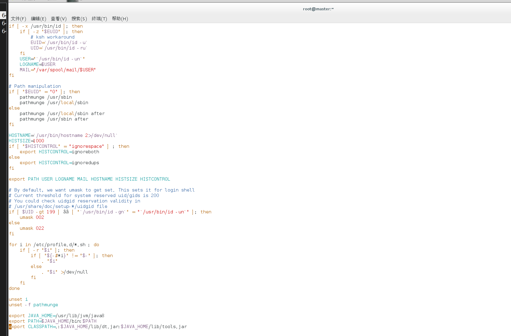Click the '# ksh workaround' comment

pos(53,37)
